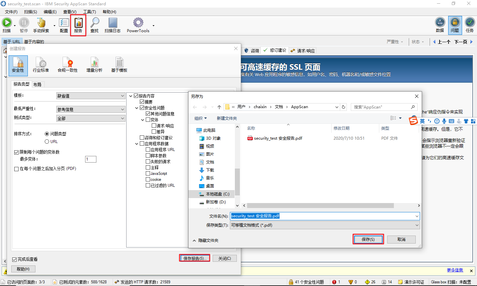This screenshot has height=286, width=477.
Task: Toggle 限制每个问题的变体数 checkbox
Action: (x=16, y=152)
